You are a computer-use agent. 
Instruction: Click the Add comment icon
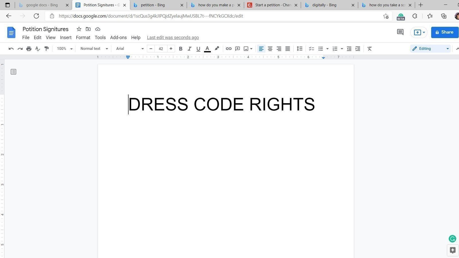237,48
